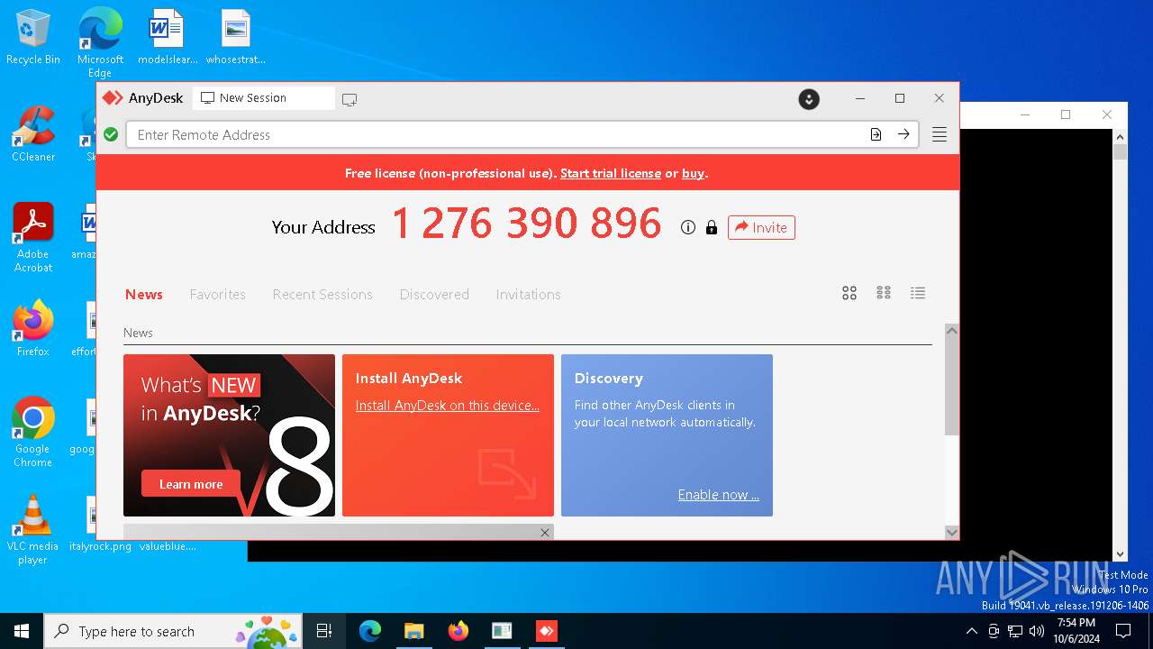
Task: Click the taskbar search box
Action: point(174,631)
